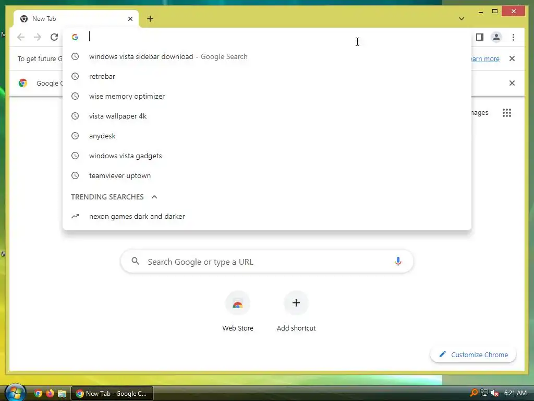Select 'New Tab - Google C...' taskbar button
This screenshot has height=401, width=534.
pos(112,394)
